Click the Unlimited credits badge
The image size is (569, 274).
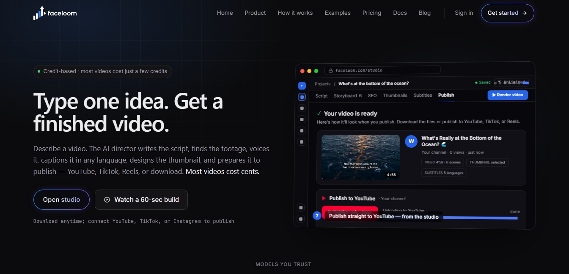[512, 82]
